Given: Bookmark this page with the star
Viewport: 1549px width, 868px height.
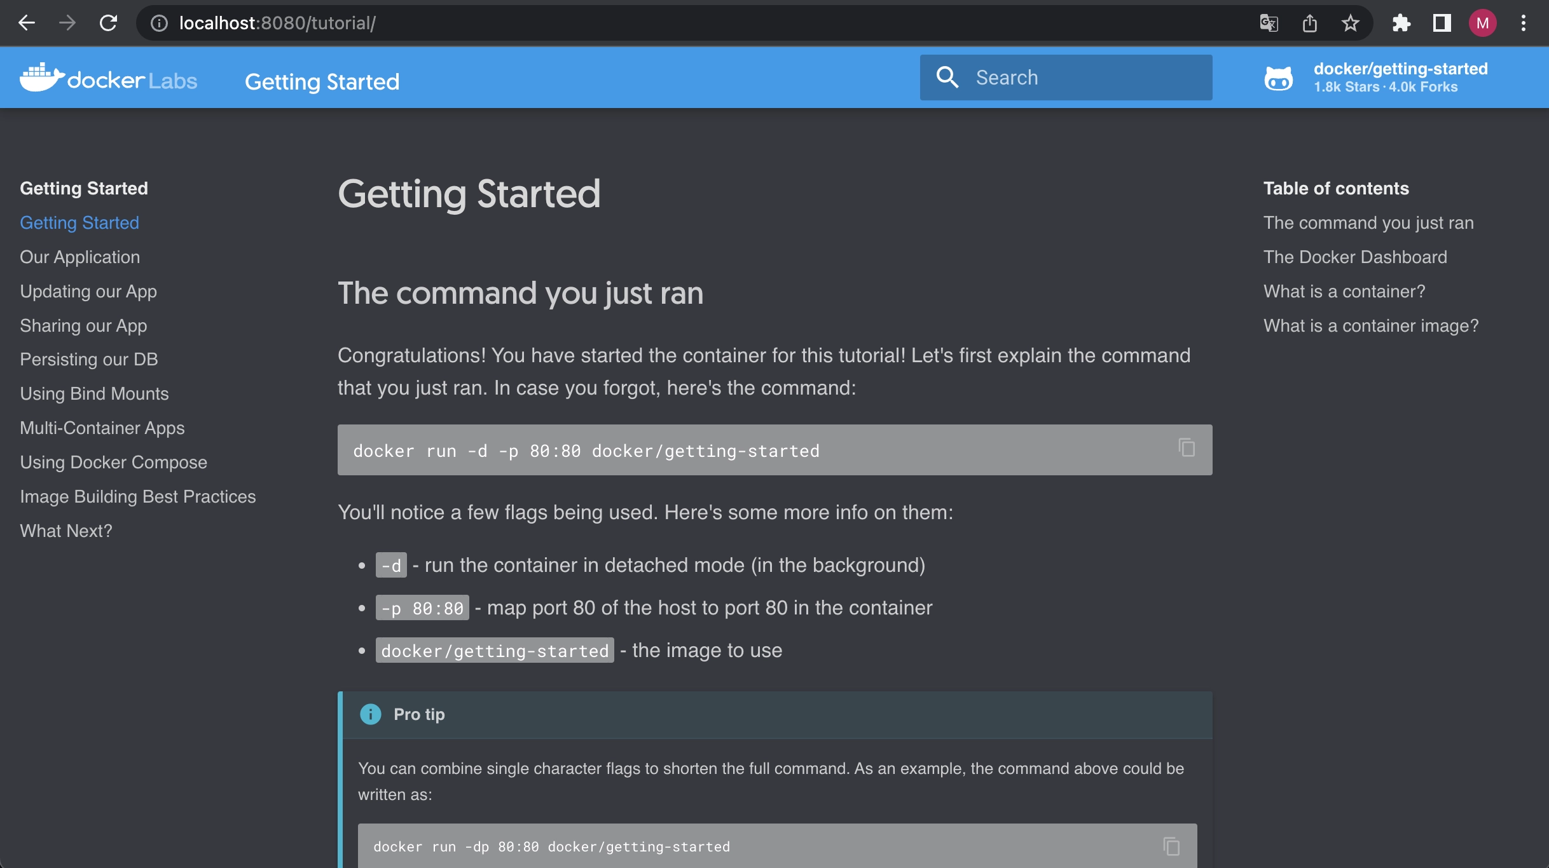Looking at the screenshot, I should 1350,24.
